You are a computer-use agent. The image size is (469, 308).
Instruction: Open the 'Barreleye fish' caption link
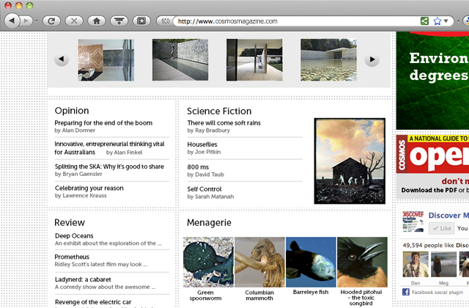311,292
